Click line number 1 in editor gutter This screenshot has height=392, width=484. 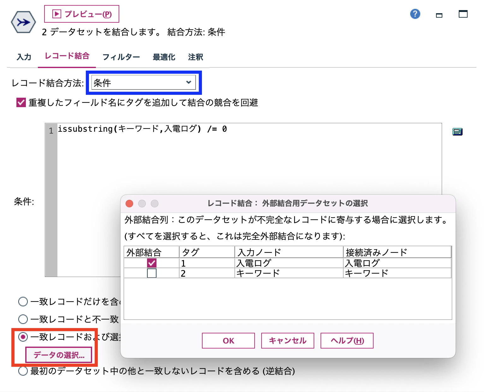[x=51, y=130]
